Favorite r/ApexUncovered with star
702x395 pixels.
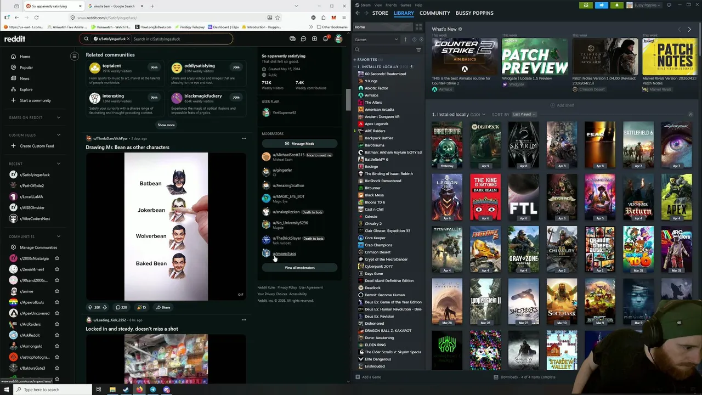coord(56,313)
